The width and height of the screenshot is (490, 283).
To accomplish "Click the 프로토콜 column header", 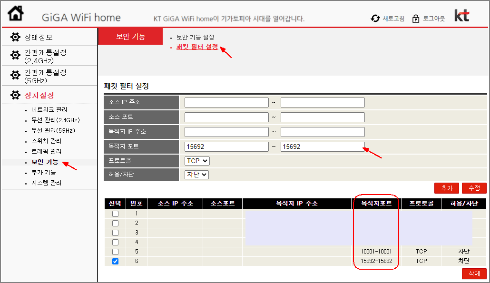I will (x=421, y=204).
